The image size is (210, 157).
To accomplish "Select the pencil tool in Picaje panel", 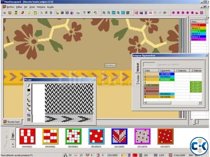I will click(x=29, y=85).
